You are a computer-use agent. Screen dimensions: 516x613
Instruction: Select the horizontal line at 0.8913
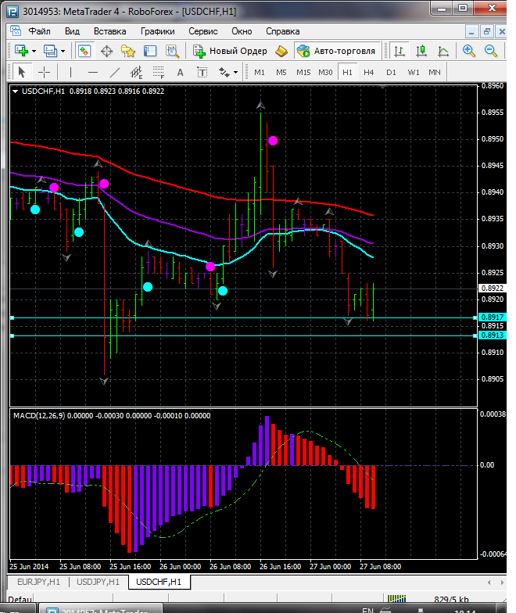[x=244, y=336]
